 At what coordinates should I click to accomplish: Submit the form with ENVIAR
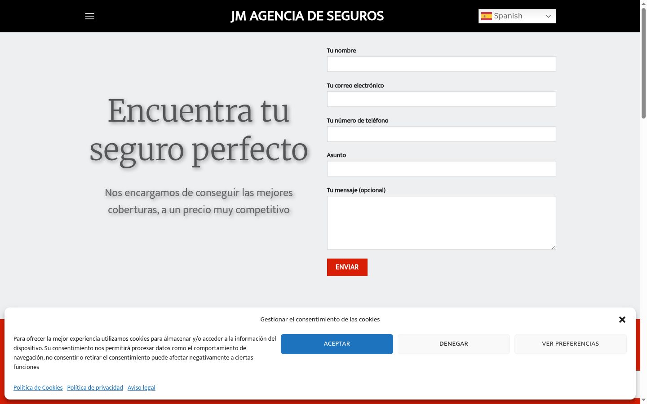pyautogui.click(x=347, y=267)
